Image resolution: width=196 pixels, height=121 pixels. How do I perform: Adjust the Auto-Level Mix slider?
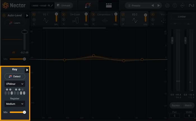pyautogui.click(x=18, y=59)
